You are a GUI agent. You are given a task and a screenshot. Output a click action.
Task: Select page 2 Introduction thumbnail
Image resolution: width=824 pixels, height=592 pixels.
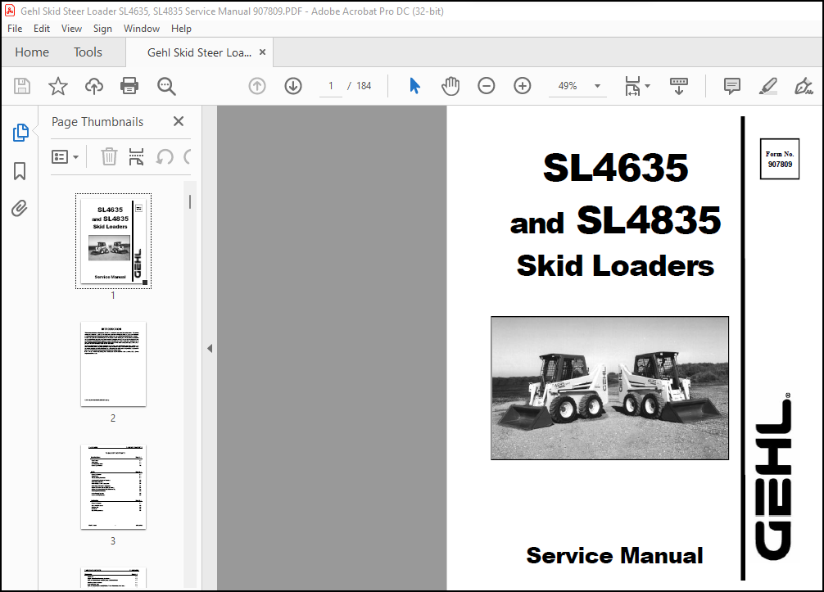113,364
